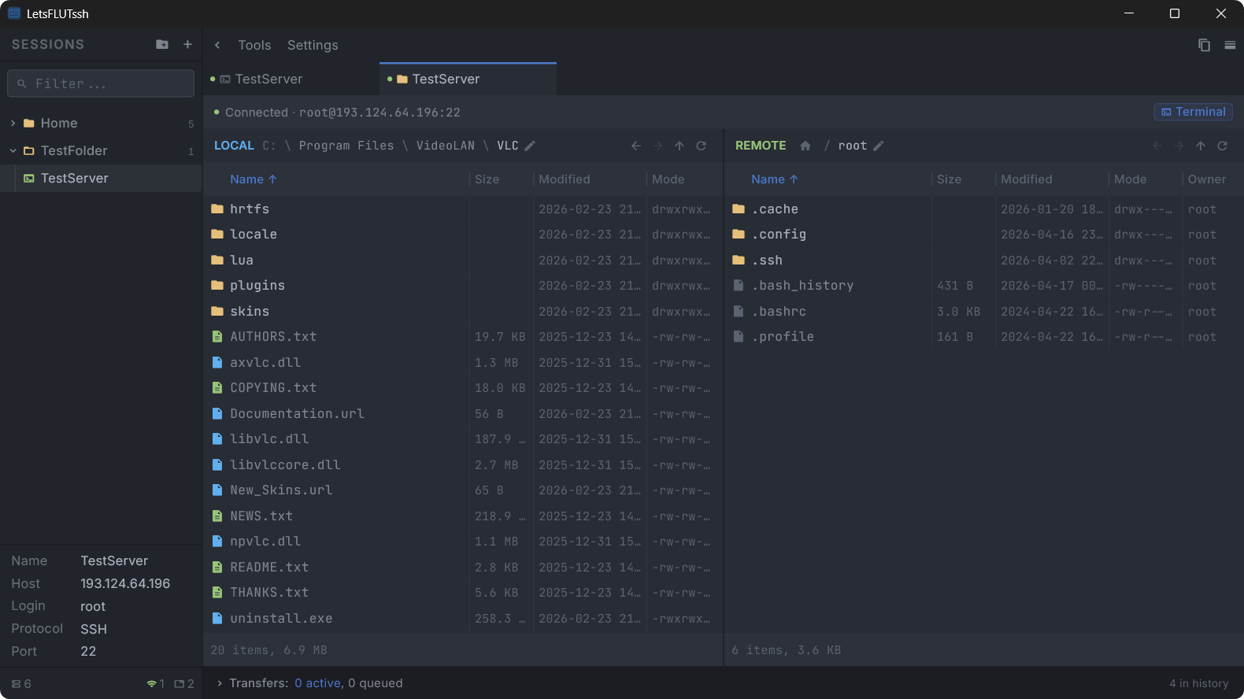1244x699 pixels.
Task: Select the Home folder in sessions
Action: point(101,124)
